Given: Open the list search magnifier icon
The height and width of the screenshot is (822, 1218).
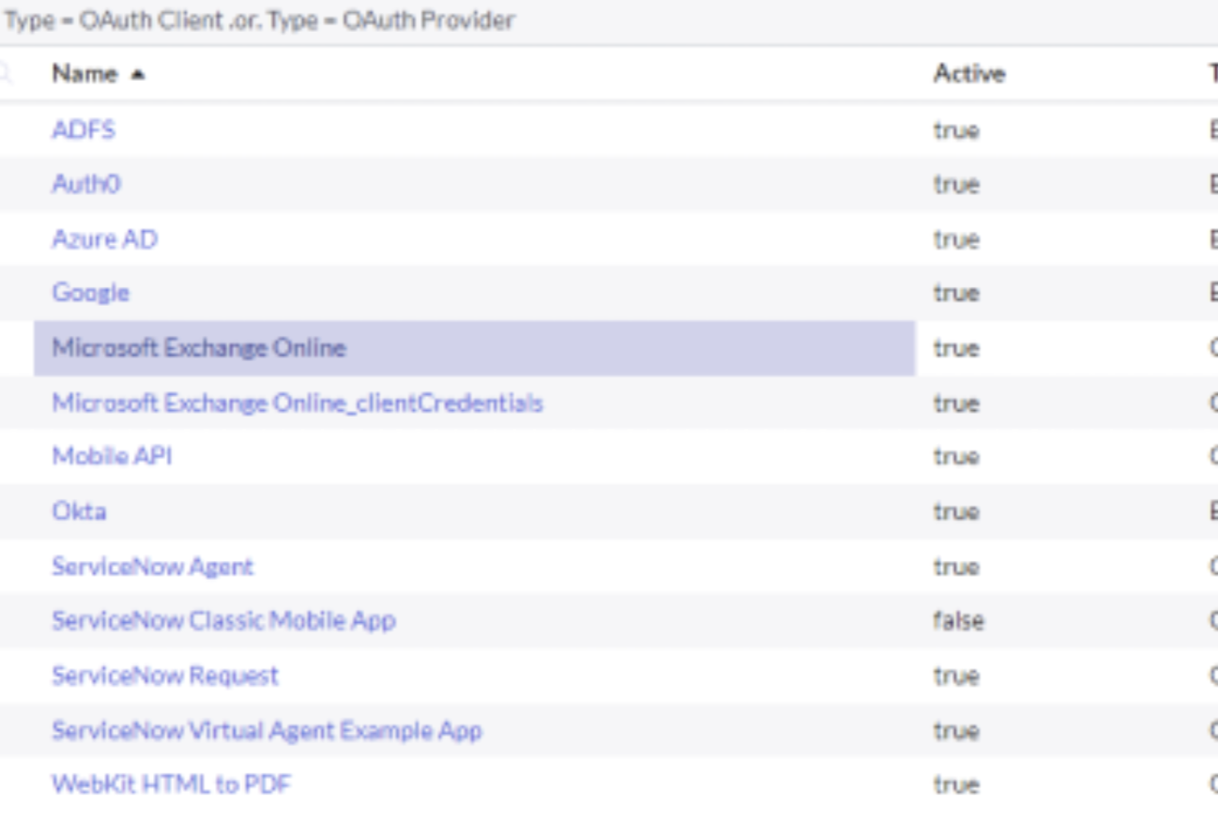Looking at the screenshot, I should pyautogui.click(x=7, y=73).
